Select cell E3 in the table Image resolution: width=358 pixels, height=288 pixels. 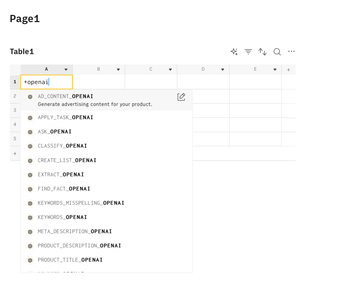pos(256,110)
